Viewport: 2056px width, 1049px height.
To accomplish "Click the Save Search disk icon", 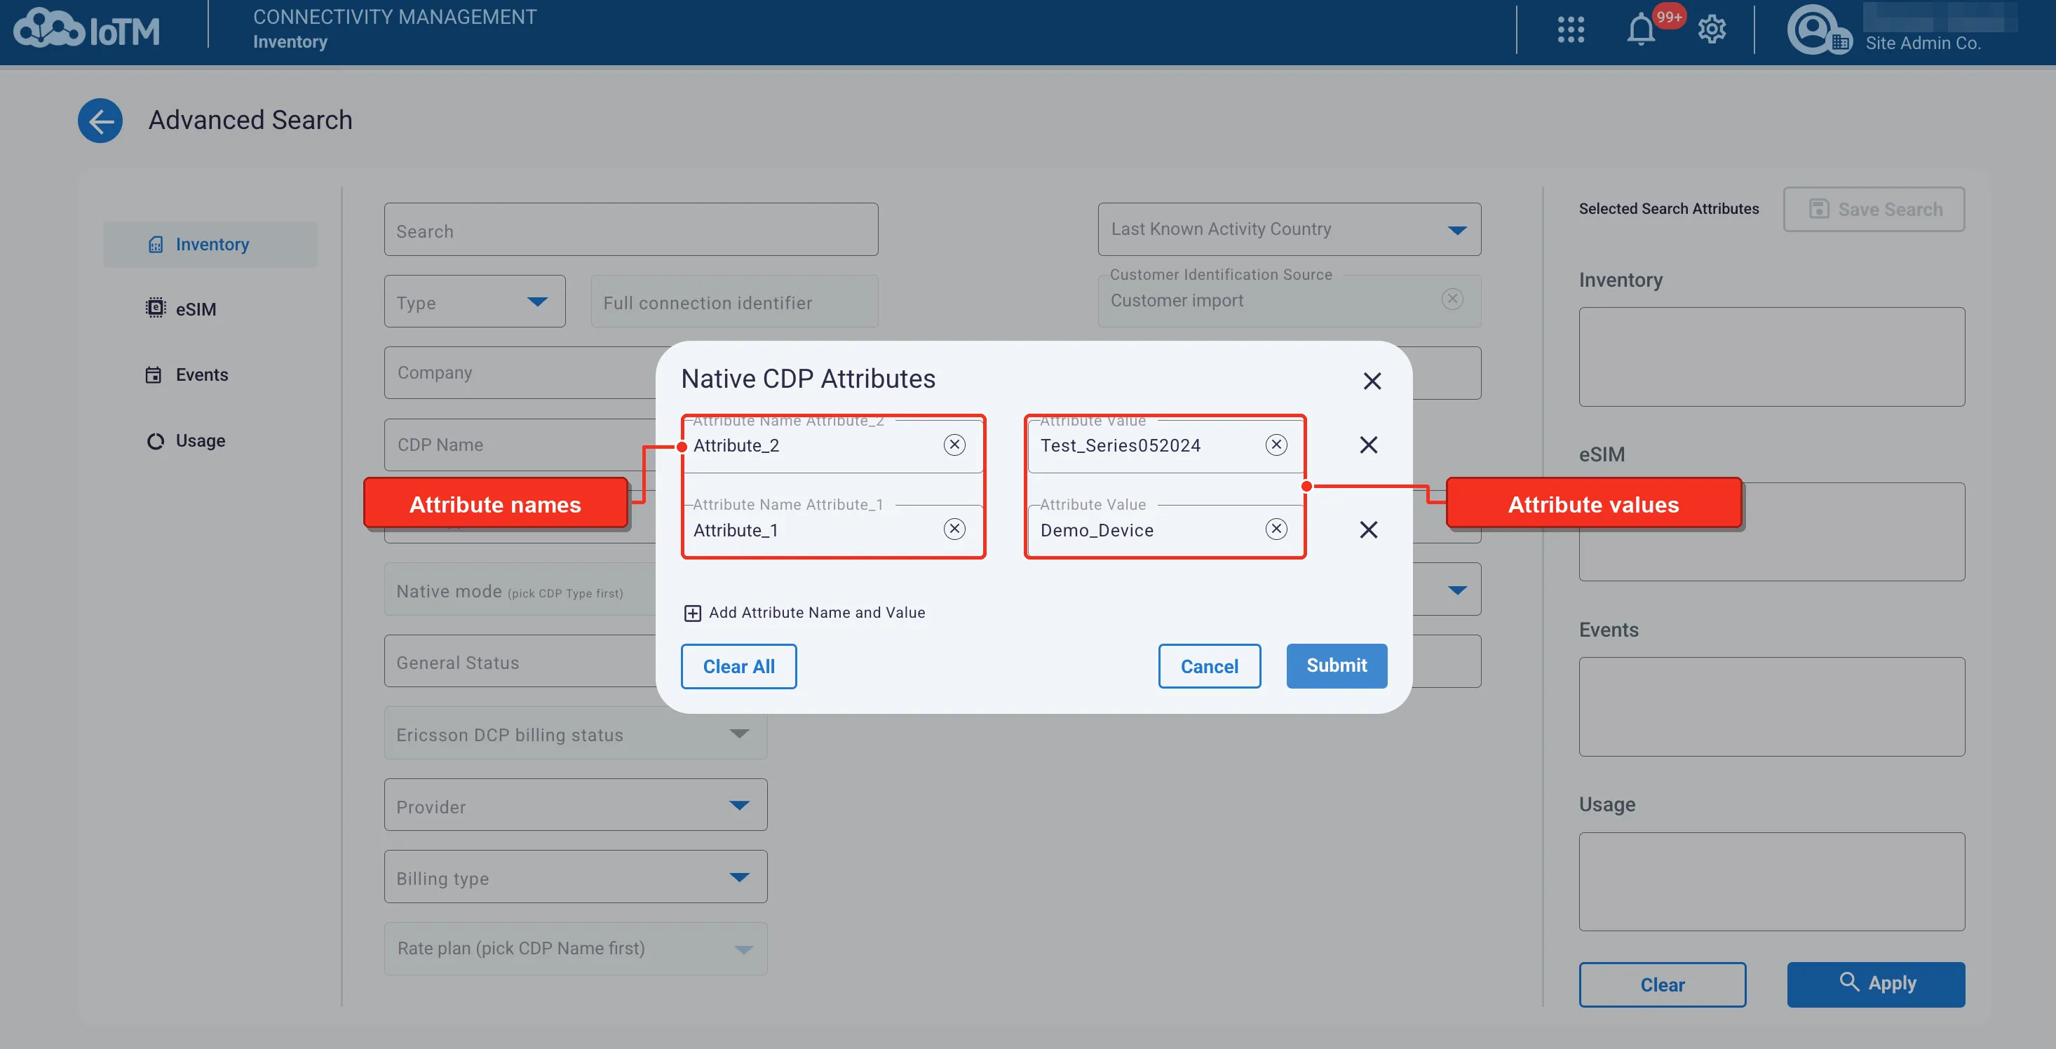I will 1818,209.
